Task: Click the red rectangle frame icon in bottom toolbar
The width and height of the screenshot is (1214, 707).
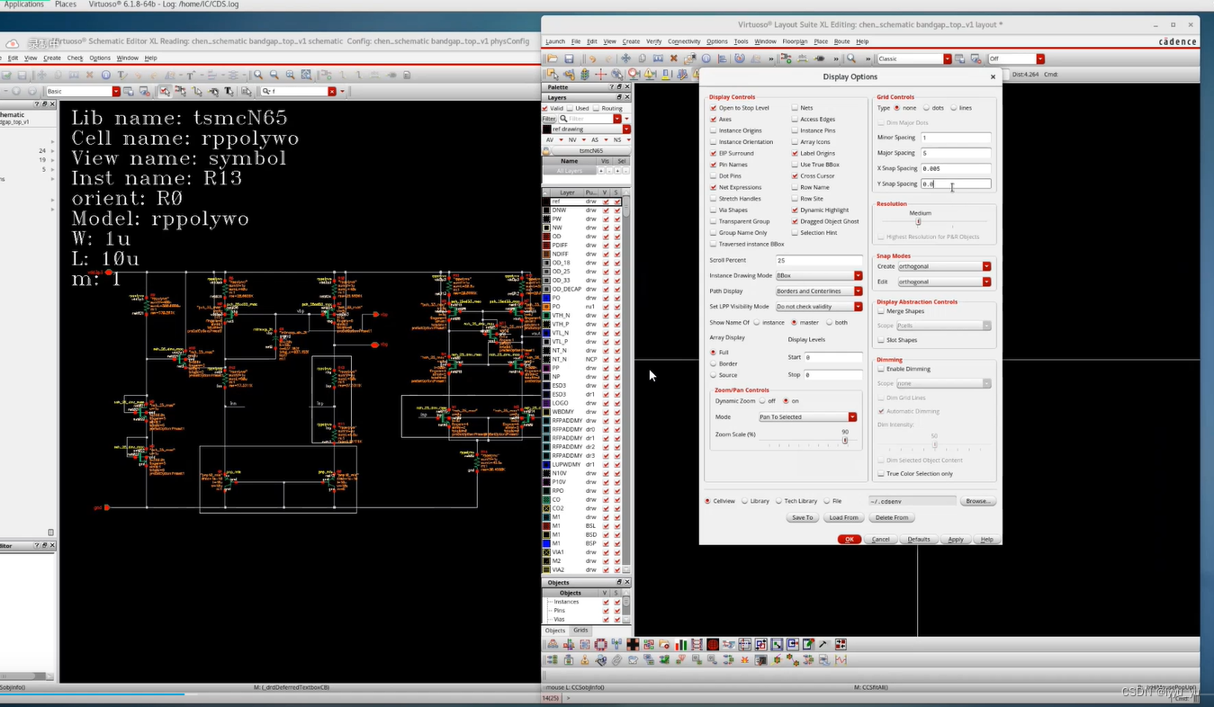Action: pyautogui.click(x=600, y=644)
